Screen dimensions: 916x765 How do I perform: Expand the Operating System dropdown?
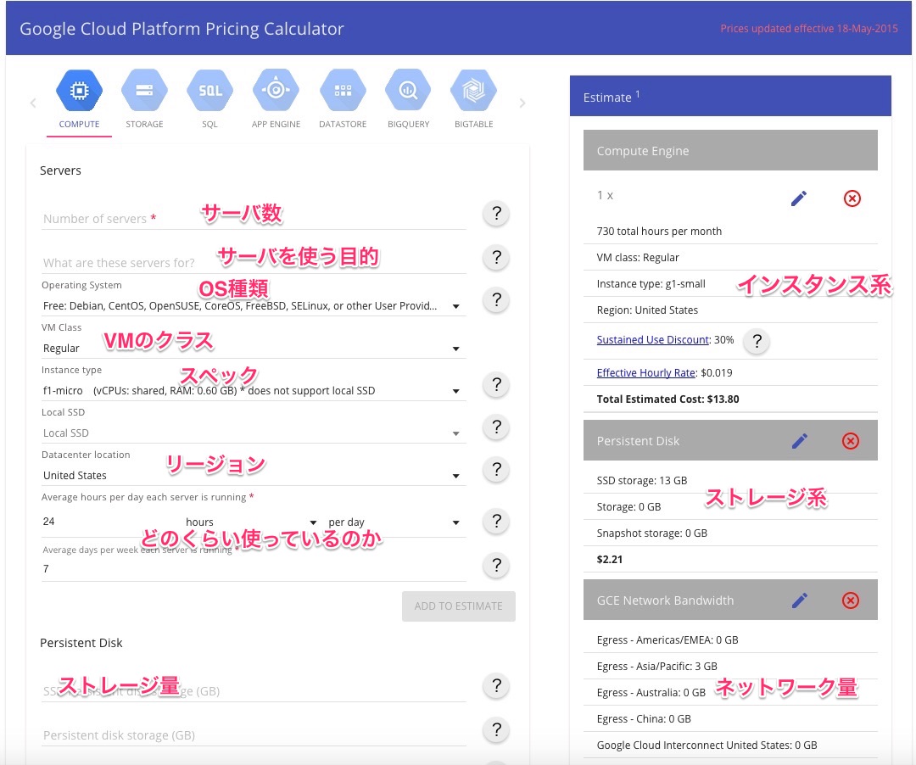[x=253, y=306]
